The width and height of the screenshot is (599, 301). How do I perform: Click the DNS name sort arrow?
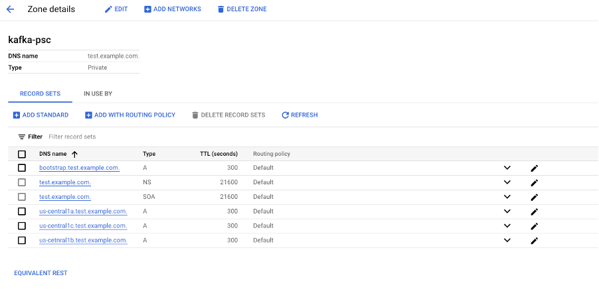[x=74, y=154]
